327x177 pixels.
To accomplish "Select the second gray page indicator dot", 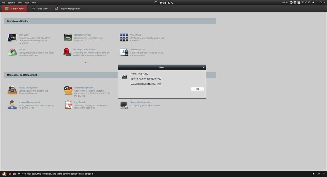I will (88, 63).
